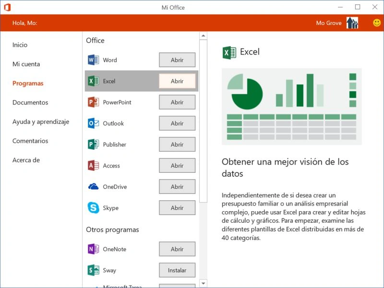Click the smiley feedback icon
384x288 pixels.
(377, 23)
